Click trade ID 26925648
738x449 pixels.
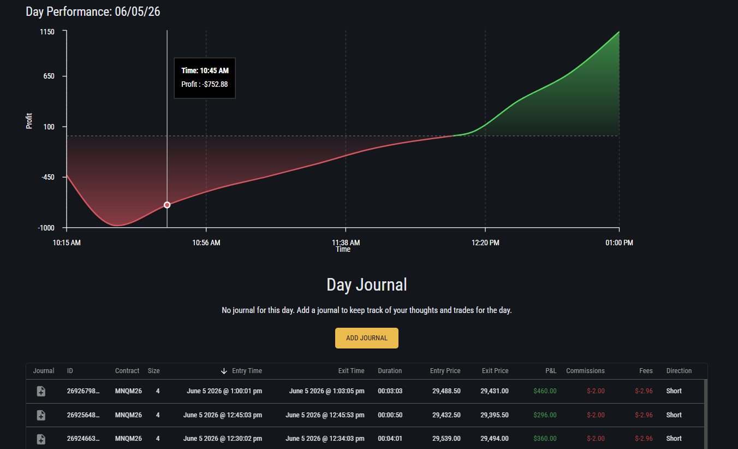pyautogui.click(x=84, y=415)
